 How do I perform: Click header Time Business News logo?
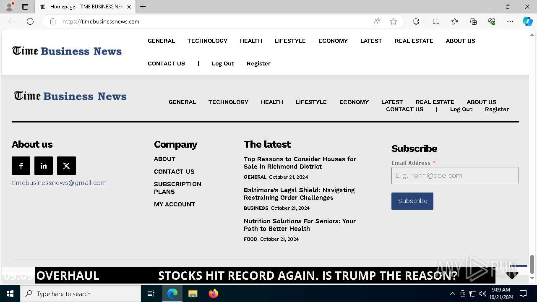coord(67,51)
